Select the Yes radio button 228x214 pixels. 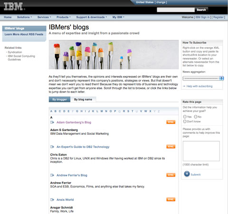click(x=185, y=117)
